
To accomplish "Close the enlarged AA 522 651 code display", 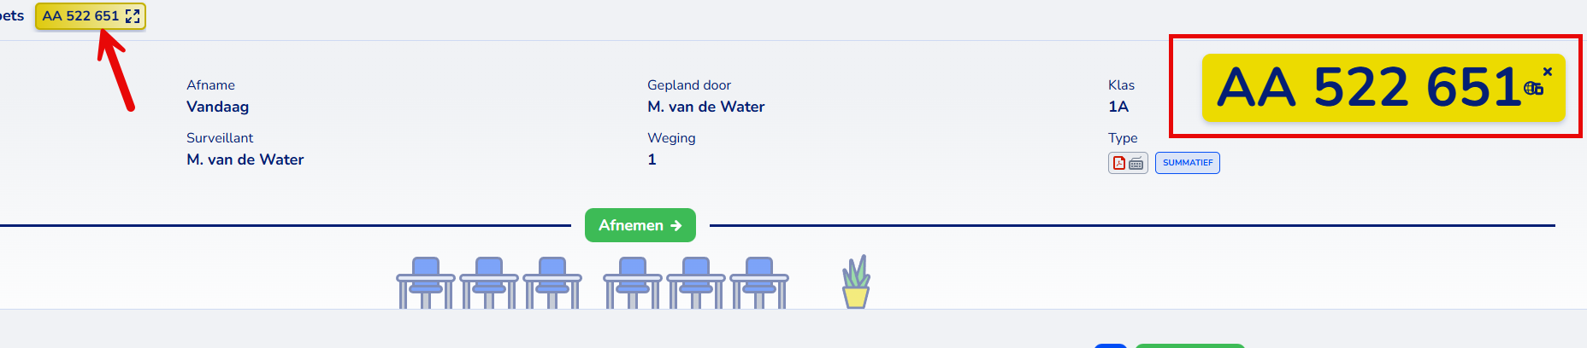I will point(1548,72).
